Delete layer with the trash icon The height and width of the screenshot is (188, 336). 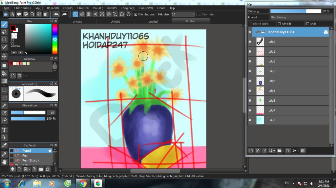(303, 151)
